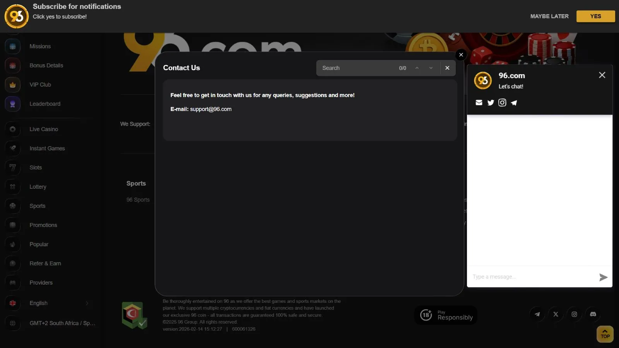Click the email icon in chat header

pyautogui.click(x=479, y=102)
